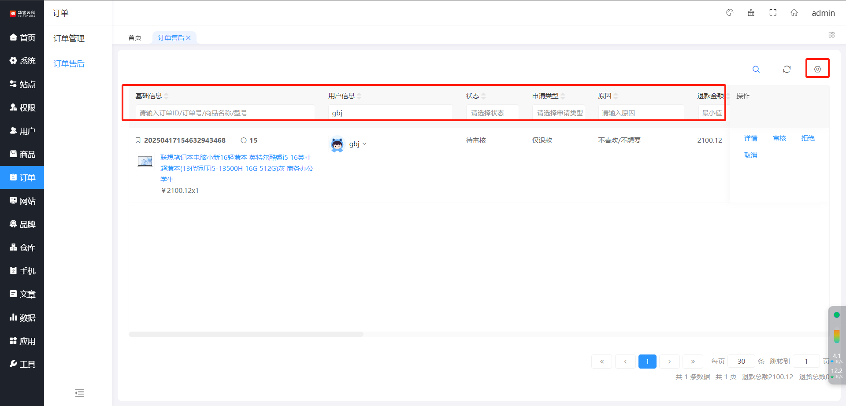Open 商品 in the left sidebar
The width and height of the screenshot is (846, 406).
tap(22, 154)
